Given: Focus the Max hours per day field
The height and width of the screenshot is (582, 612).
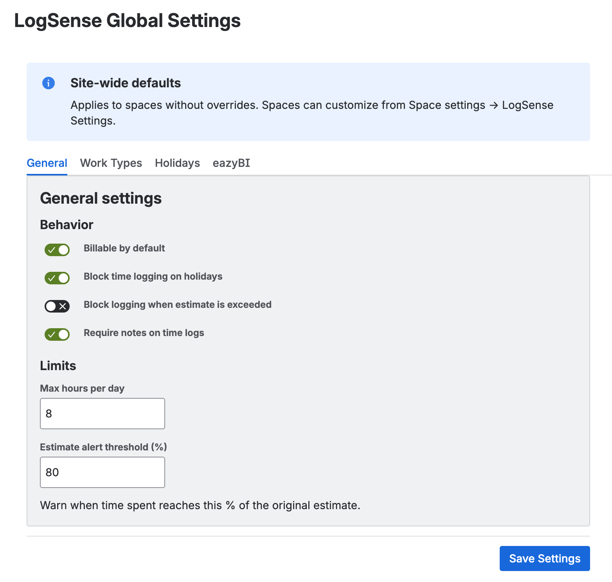Looking at the screenshot, I should (x=103, y=414).
